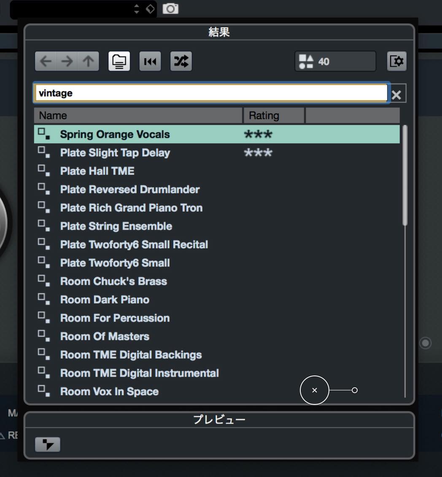The image size is (442, 477).
Task: Click the diamond preset icon in the plugin header
Action: [151, 9]
